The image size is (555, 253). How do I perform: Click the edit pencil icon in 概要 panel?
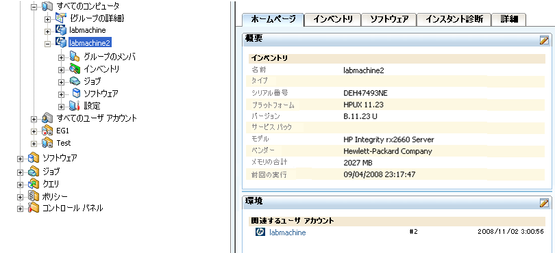point(544,40)
